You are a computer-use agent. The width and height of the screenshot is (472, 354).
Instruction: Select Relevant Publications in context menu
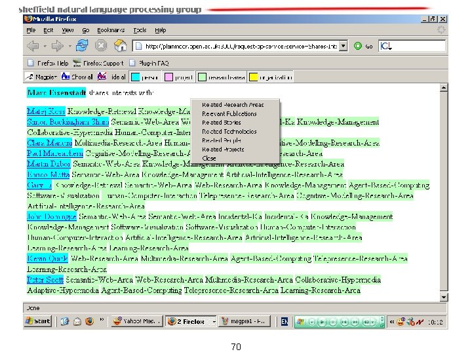(x=229, y=114)
